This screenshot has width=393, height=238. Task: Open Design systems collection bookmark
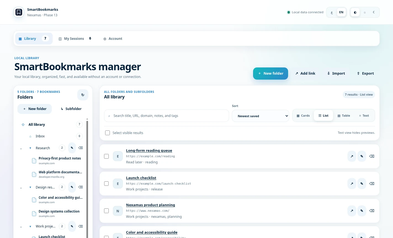(x=57, y=213)
